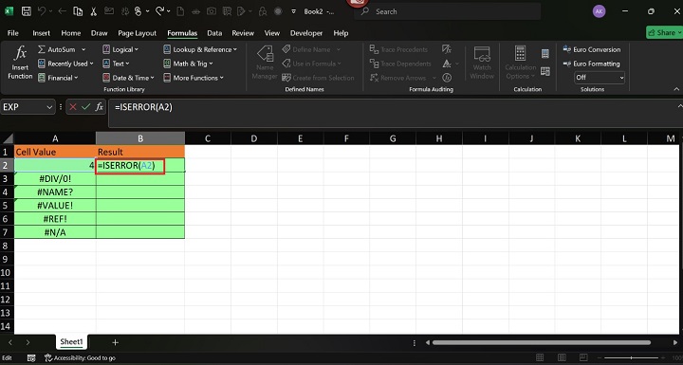Open the Customize Quick Access Toolbar arrow

click(294, 11)
